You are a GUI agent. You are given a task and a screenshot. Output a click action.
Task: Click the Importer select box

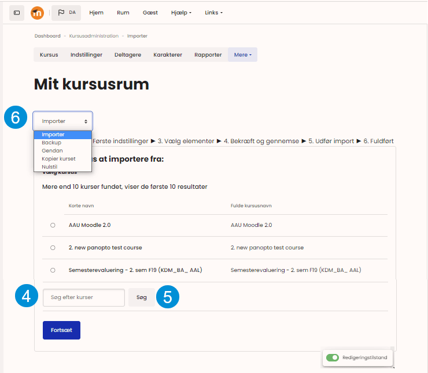tap(62, 121)
